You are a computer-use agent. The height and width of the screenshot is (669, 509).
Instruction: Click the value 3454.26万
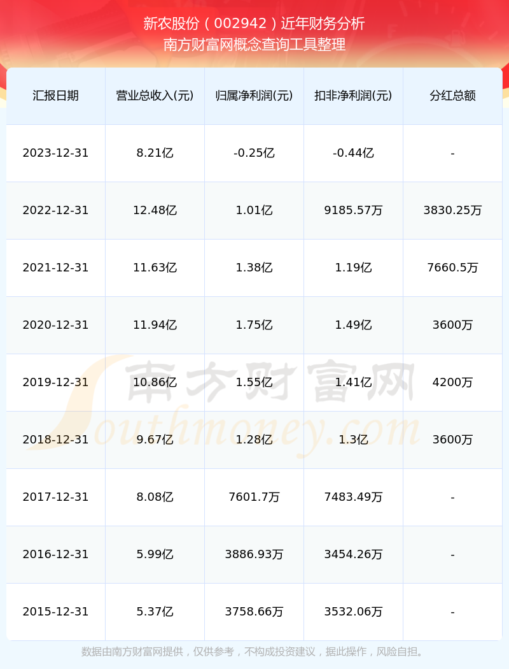point(354,554)
